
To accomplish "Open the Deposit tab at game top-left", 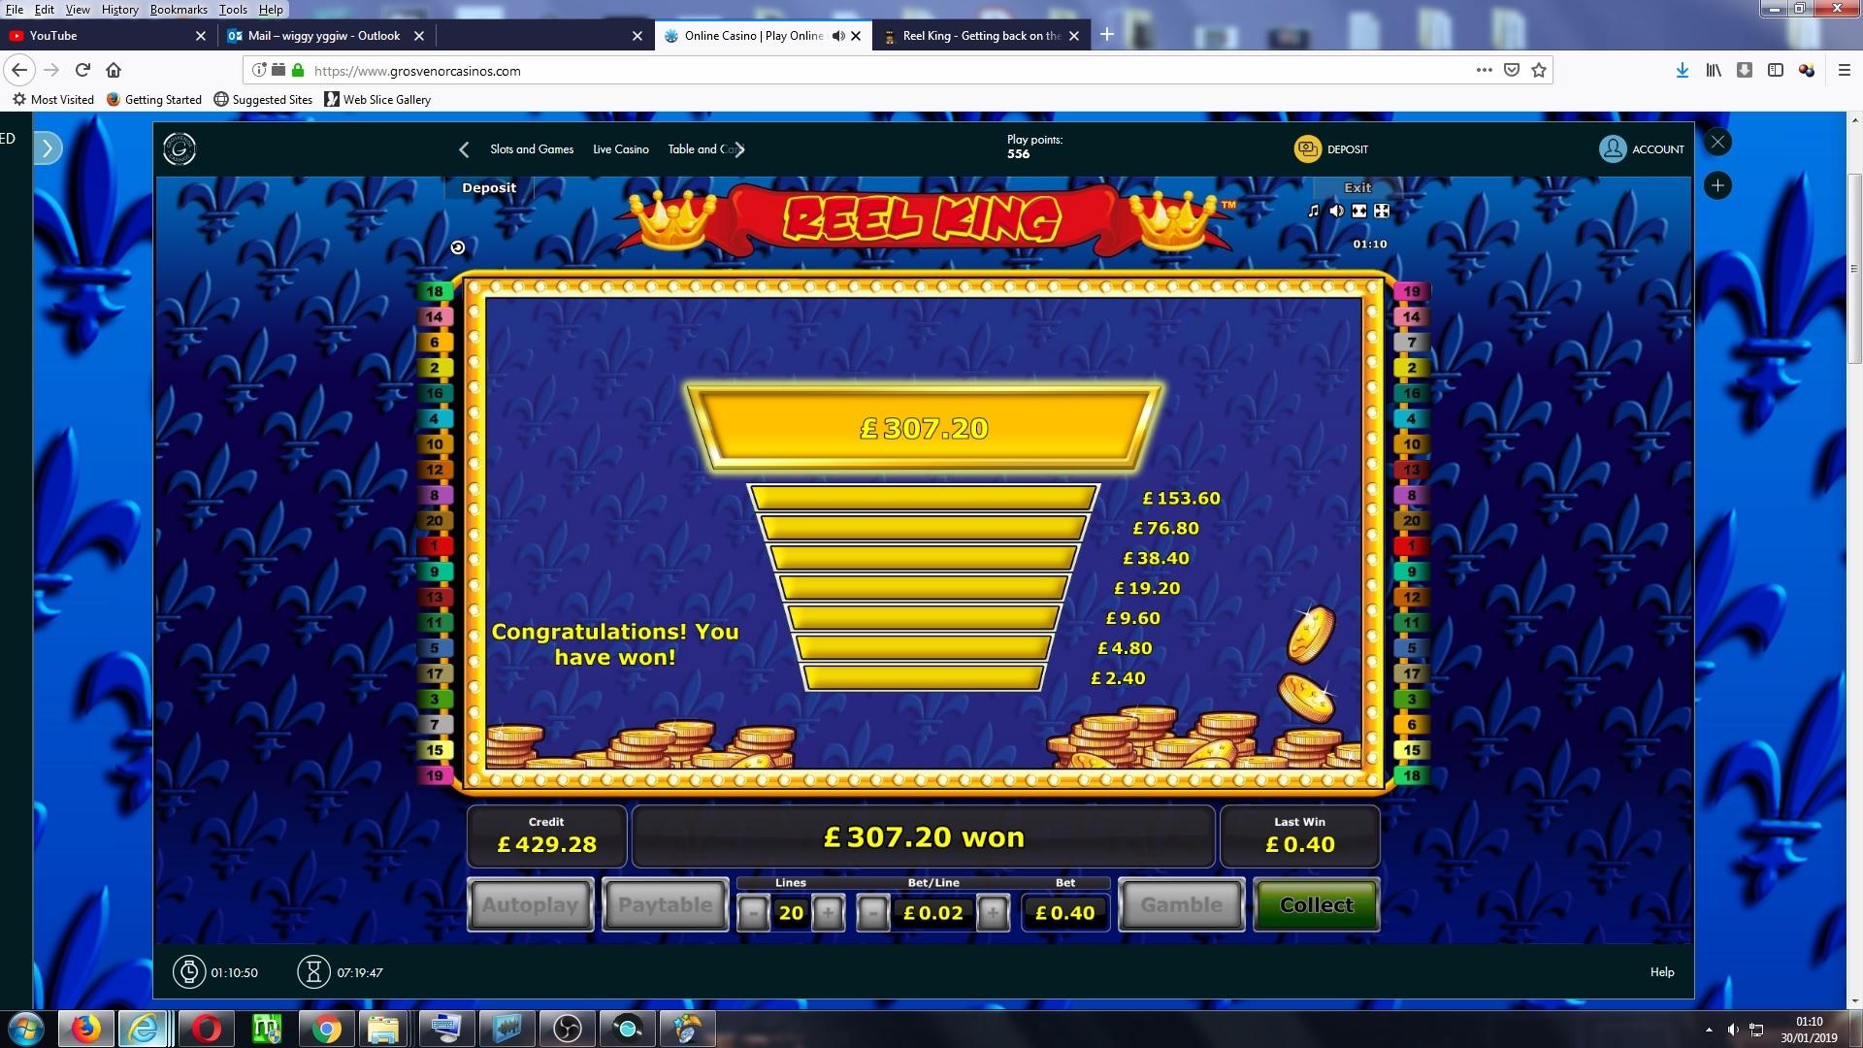I will [489, 187].
